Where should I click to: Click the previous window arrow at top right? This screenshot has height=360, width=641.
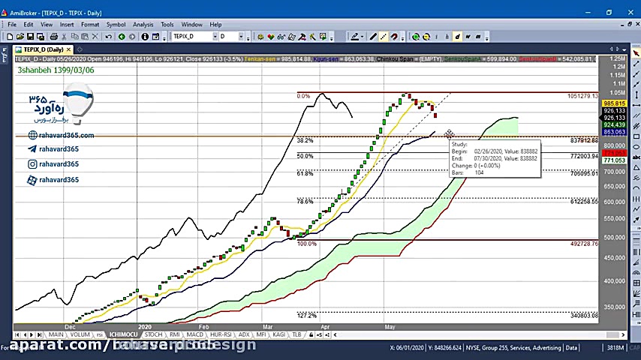pos(611,49)
